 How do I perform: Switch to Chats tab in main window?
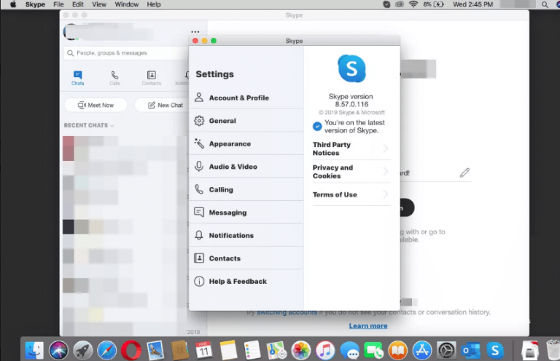click(77, 78)
